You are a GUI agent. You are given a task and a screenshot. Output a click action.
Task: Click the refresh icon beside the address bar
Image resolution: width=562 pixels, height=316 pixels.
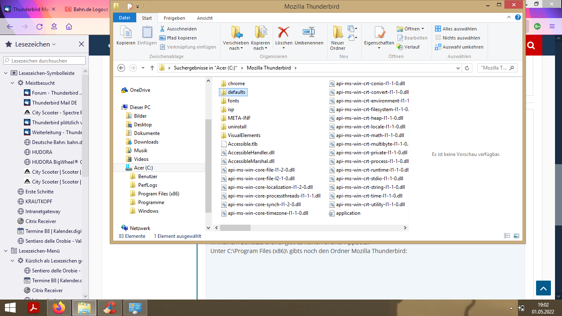[x=467, y=68]
